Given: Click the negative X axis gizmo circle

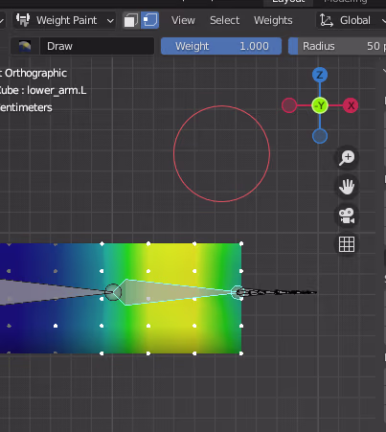Looking at the screenshot, I should click(289, 105).
